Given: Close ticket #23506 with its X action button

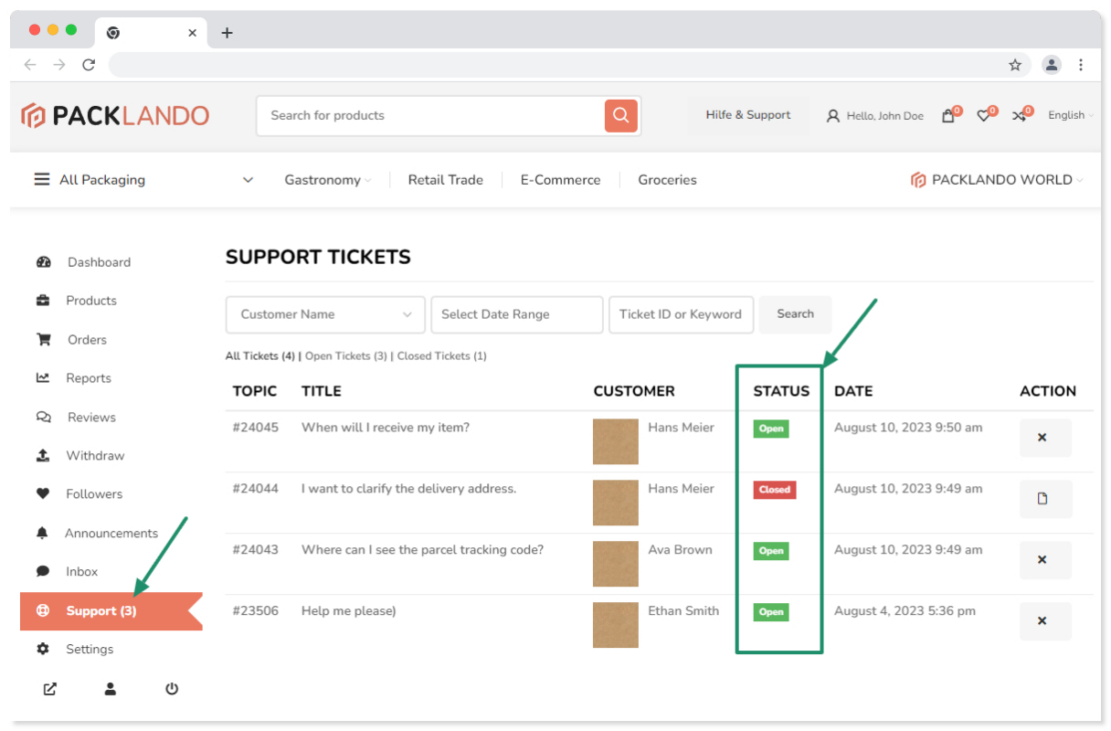Looking at the screenshot, I should [1045, 621].
